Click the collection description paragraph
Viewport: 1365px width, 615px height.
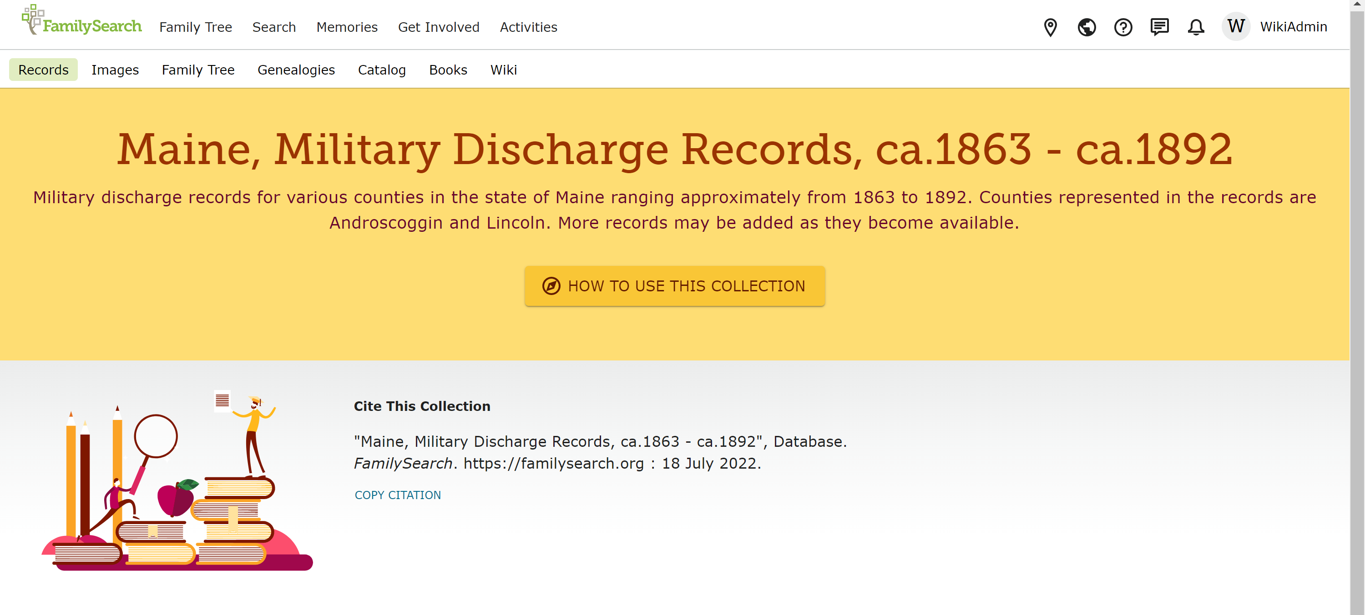pos(675,210)
